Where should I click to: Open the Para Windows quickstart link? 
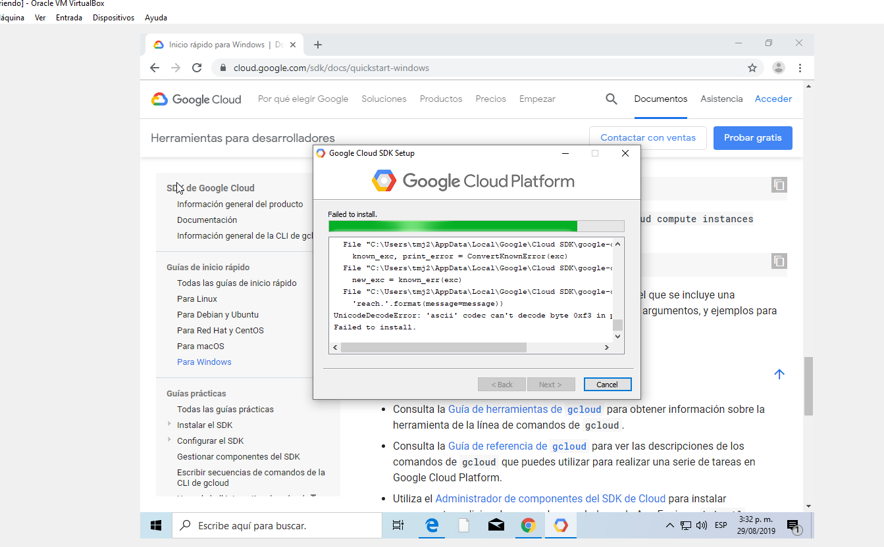pyautogui.click(x=204, y=362)
